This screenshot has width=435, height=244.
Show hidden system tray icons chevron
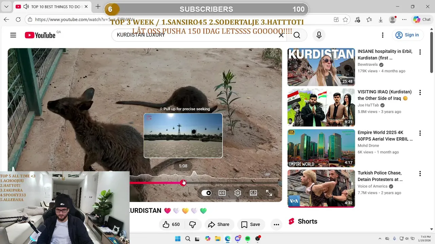[380, 239]
